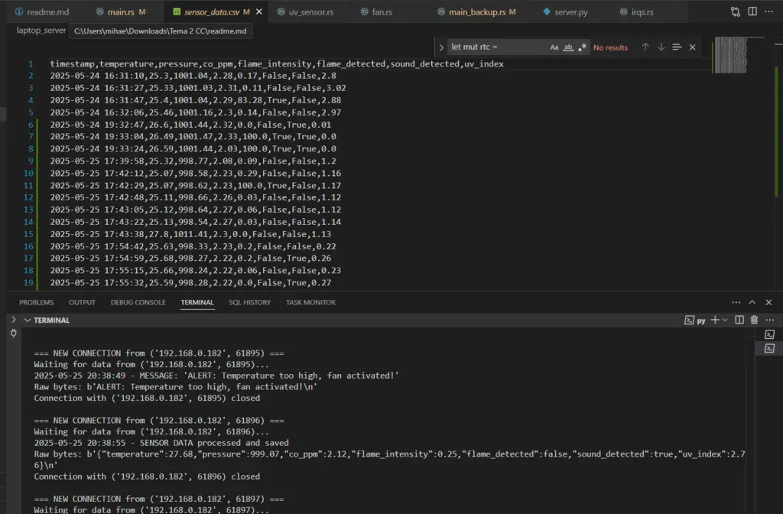Open source control compare changes icon

735,11
